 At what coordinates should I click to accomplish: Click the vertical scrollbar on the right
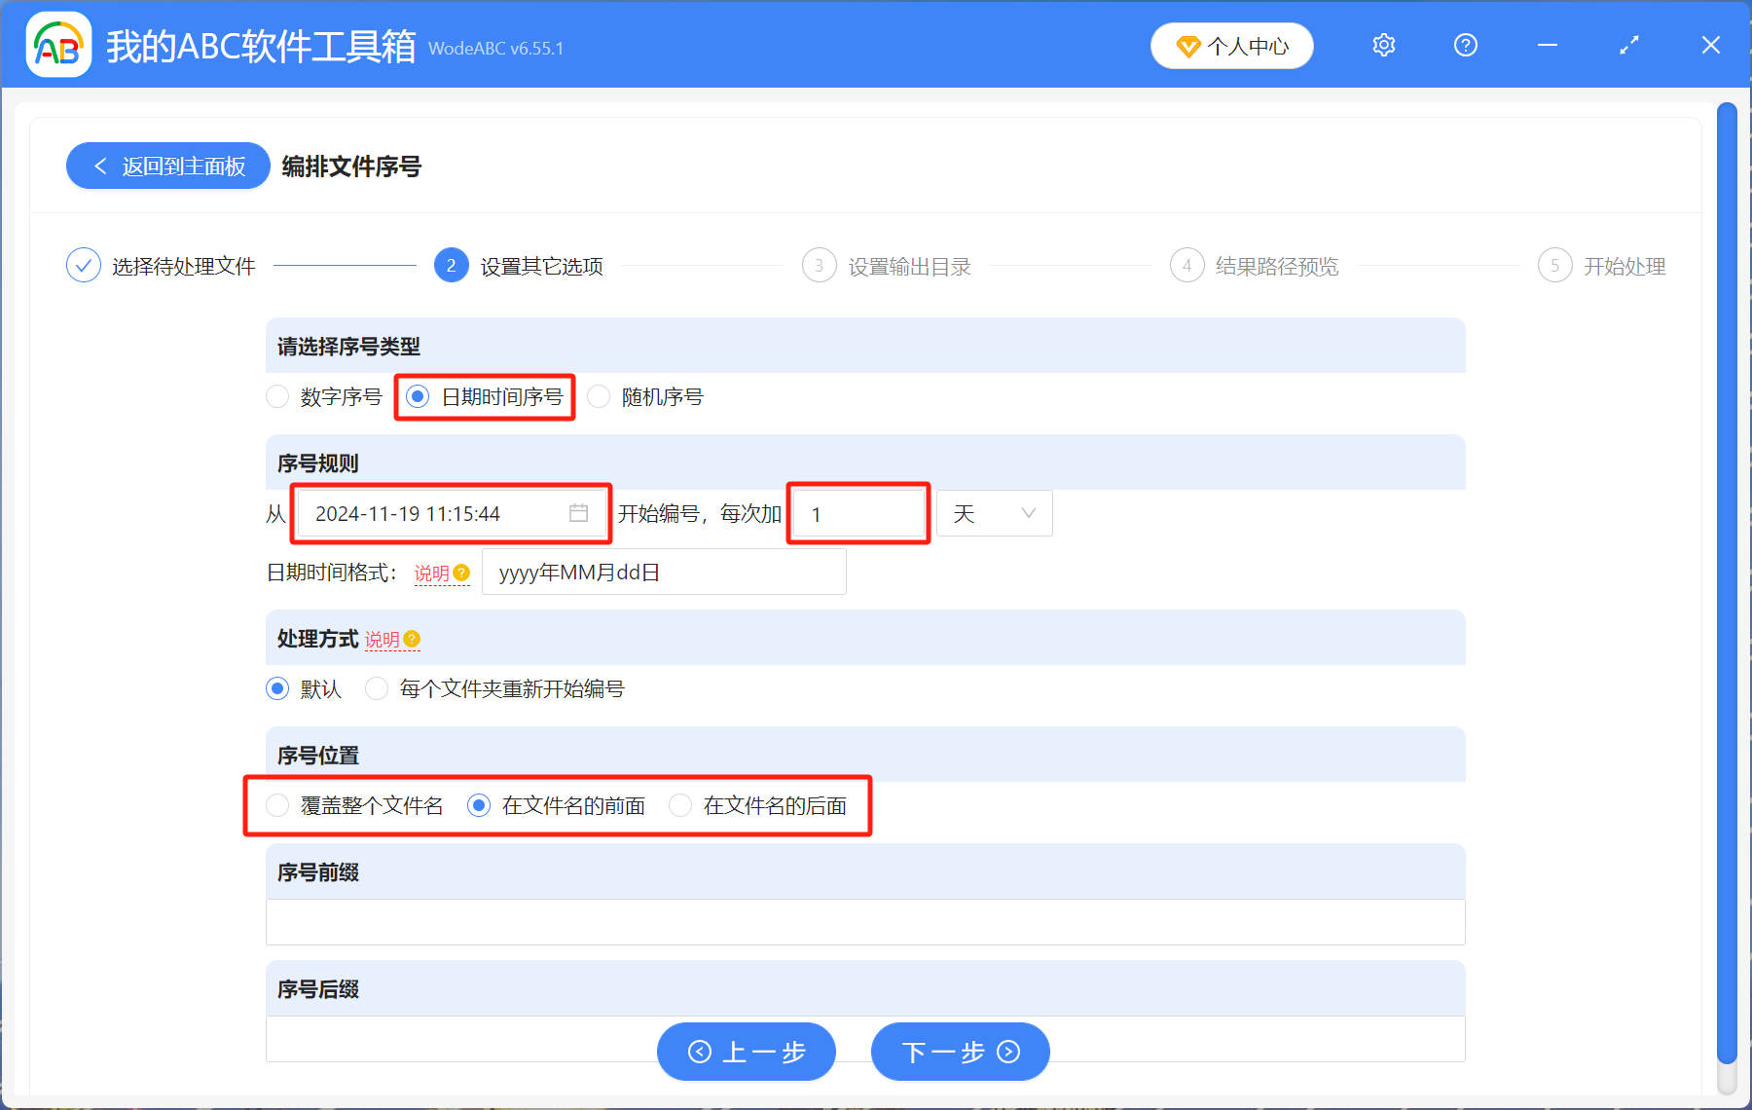click(x=1727, y=584)
